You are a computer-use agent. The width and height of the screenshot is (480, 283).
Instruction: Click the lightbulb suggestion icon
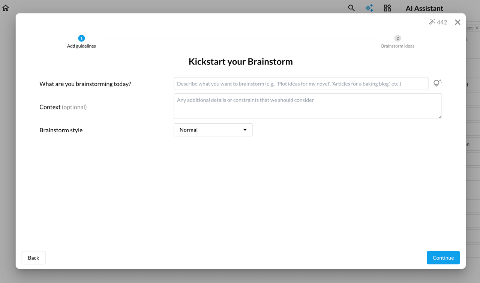pyautogui.click(x=437, y=83)
